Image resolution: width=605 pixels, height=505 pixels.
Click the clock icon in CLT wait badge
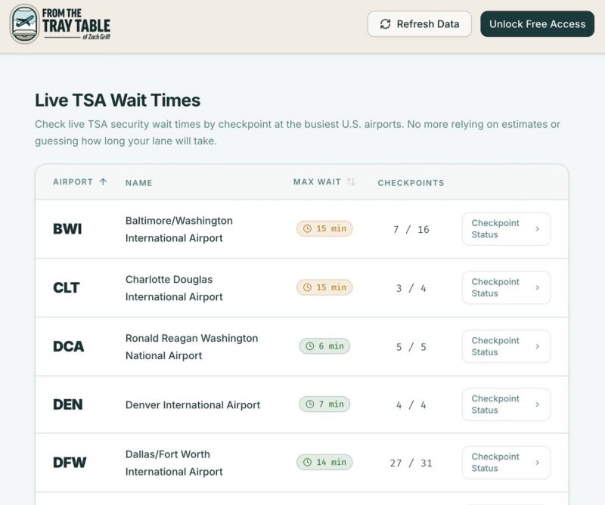click(308, 287)
